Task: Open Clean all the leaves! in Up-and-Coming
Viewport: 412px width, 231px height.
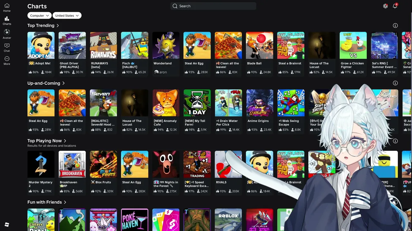Action: pos(72,103)
